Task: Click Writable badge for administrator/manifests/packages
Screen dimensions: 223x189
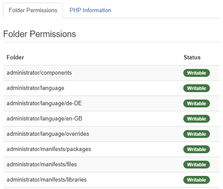Action: coord(196,149)
